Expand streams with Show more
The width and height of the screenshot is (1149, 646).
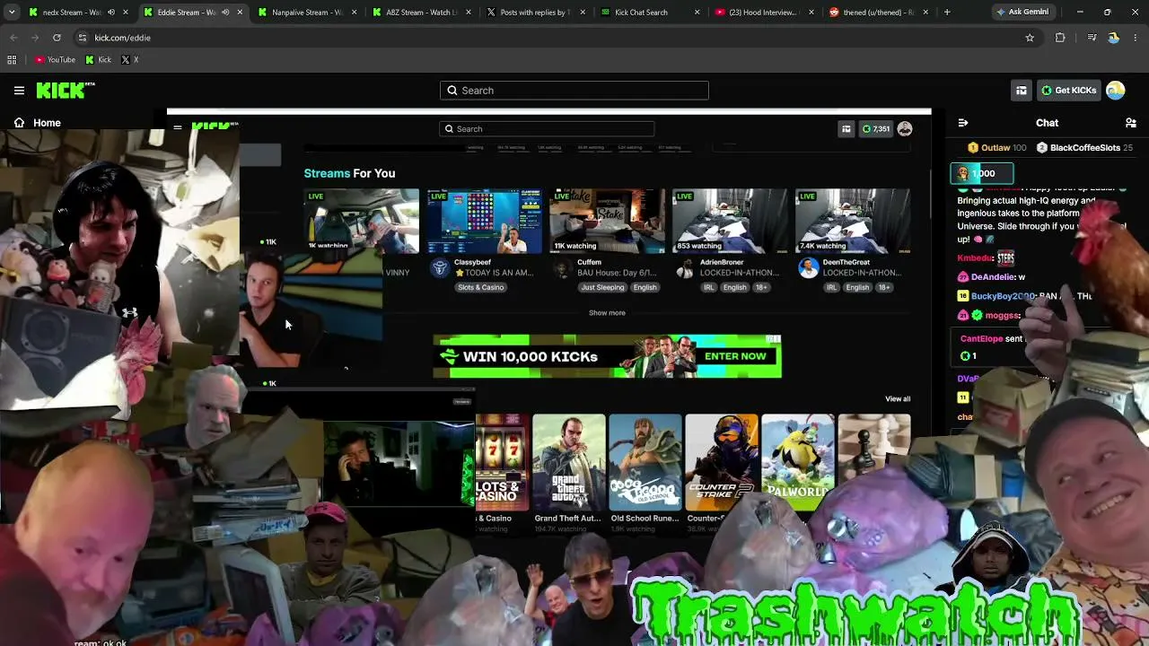click(x=607, y=313)
